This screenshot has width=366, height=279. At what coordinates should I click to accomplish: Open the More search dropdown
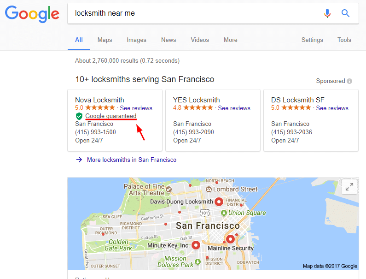(230, 40)
